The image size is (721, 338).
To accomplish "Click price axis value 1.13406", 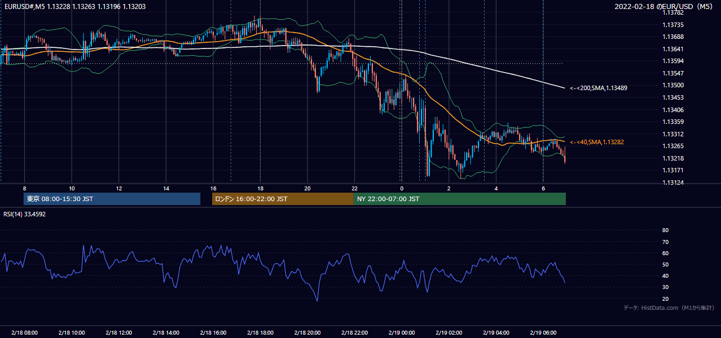I will click(672, 110).
